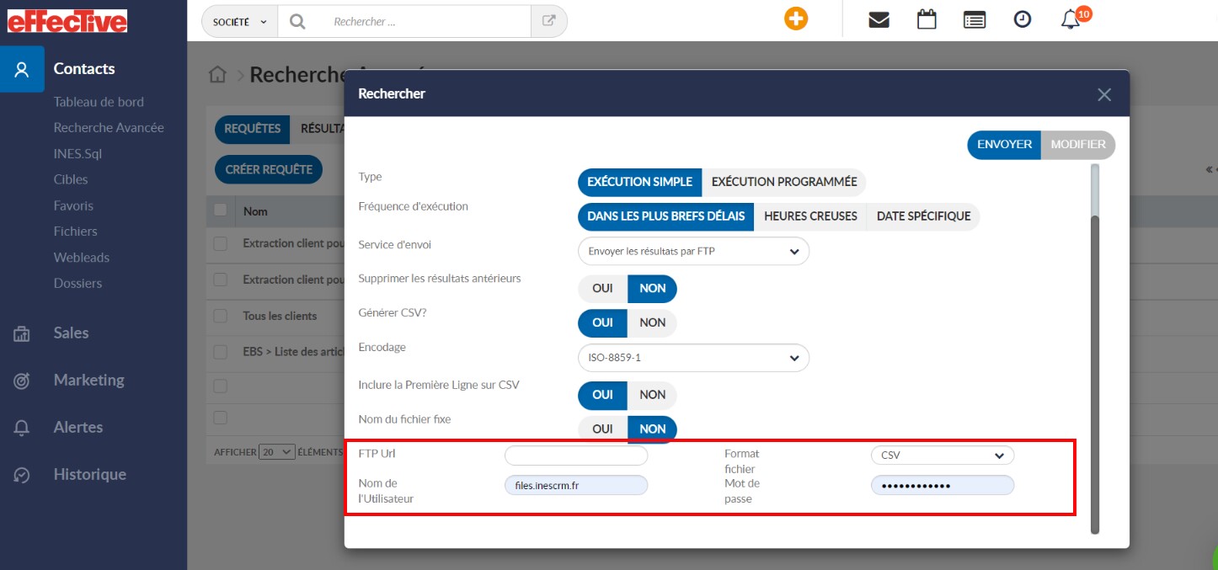Click into the FTP Url field
The height and width of the screenshot is (570, 1218).
point(576,455)
